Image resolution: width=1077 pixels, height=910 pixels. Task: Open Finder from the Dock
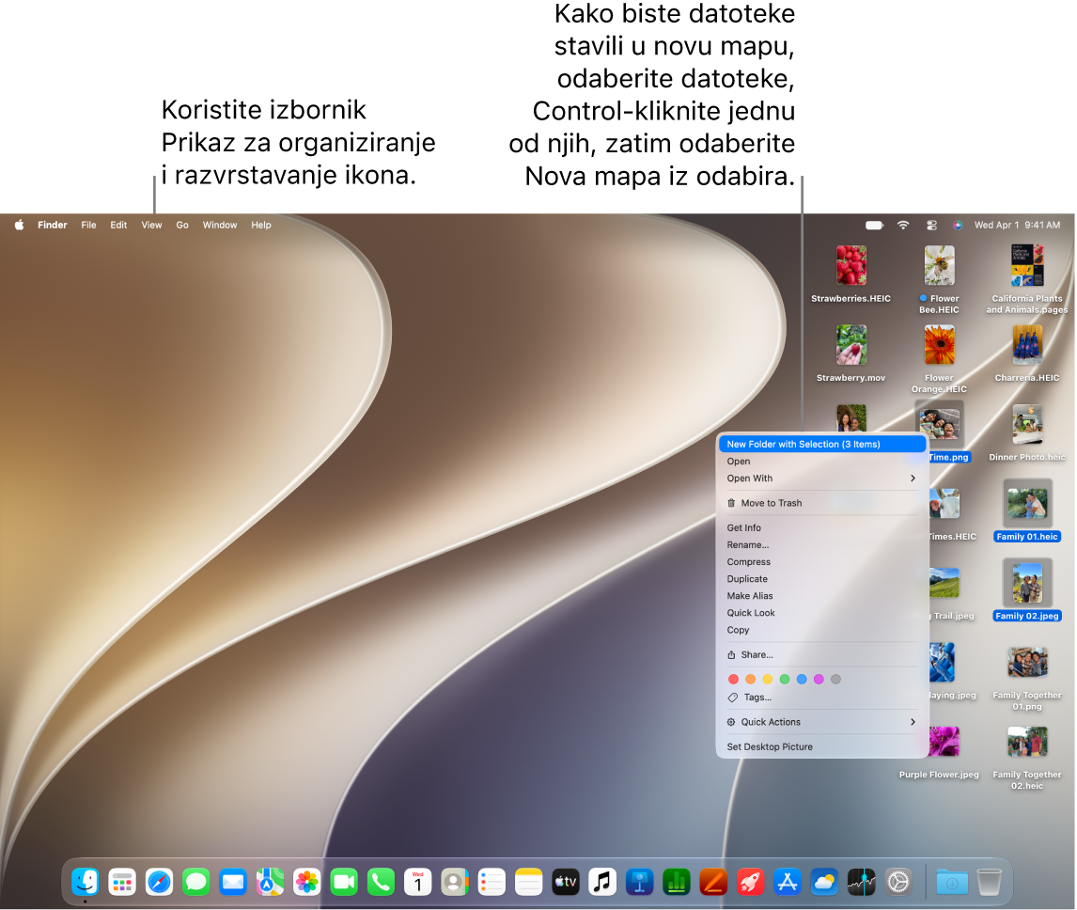coord(86,882)
